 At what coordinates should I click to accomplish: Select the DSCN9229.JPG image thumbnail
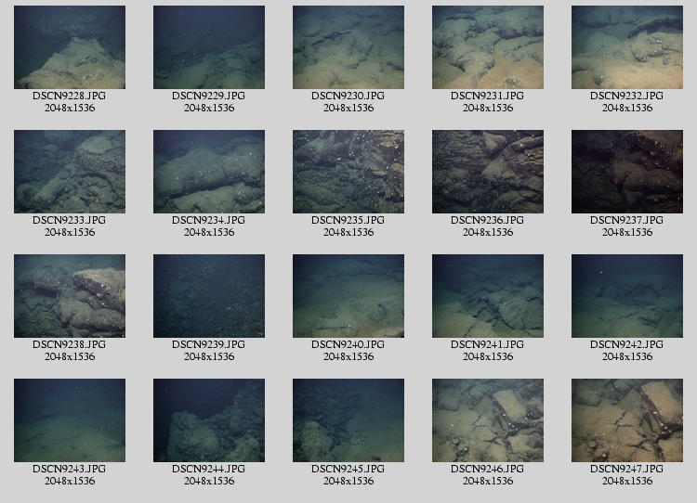pyautogui.click(x=209, y=47)
